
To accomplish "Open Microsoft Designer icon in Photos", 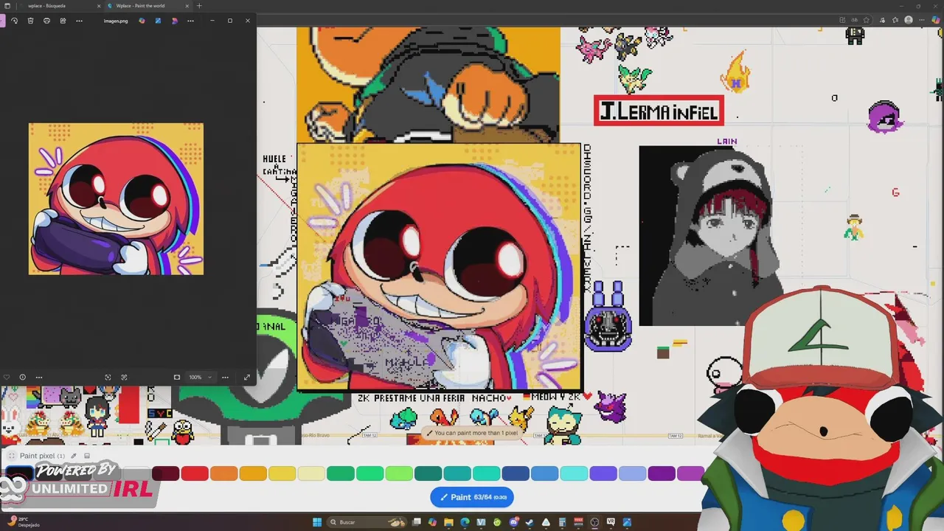I will pos(142,21).
